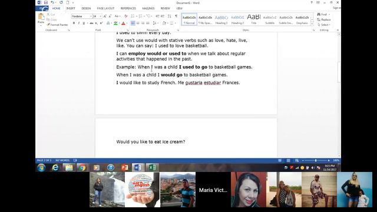Viewport: 377px width, 212px height.
Task: Align text left
Action: pyautogui.click(x=133, y=23)
